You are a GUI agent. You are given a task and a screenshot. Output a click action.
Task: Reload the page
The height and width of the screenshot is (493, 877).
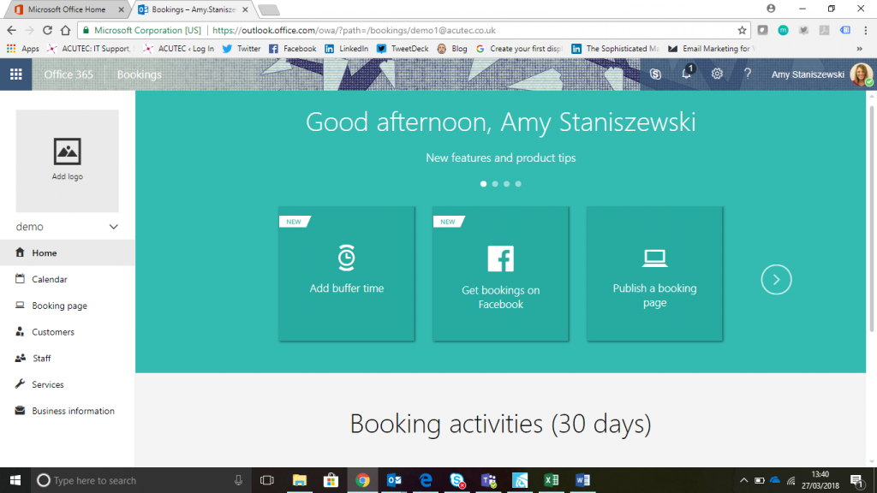[48, 30]
